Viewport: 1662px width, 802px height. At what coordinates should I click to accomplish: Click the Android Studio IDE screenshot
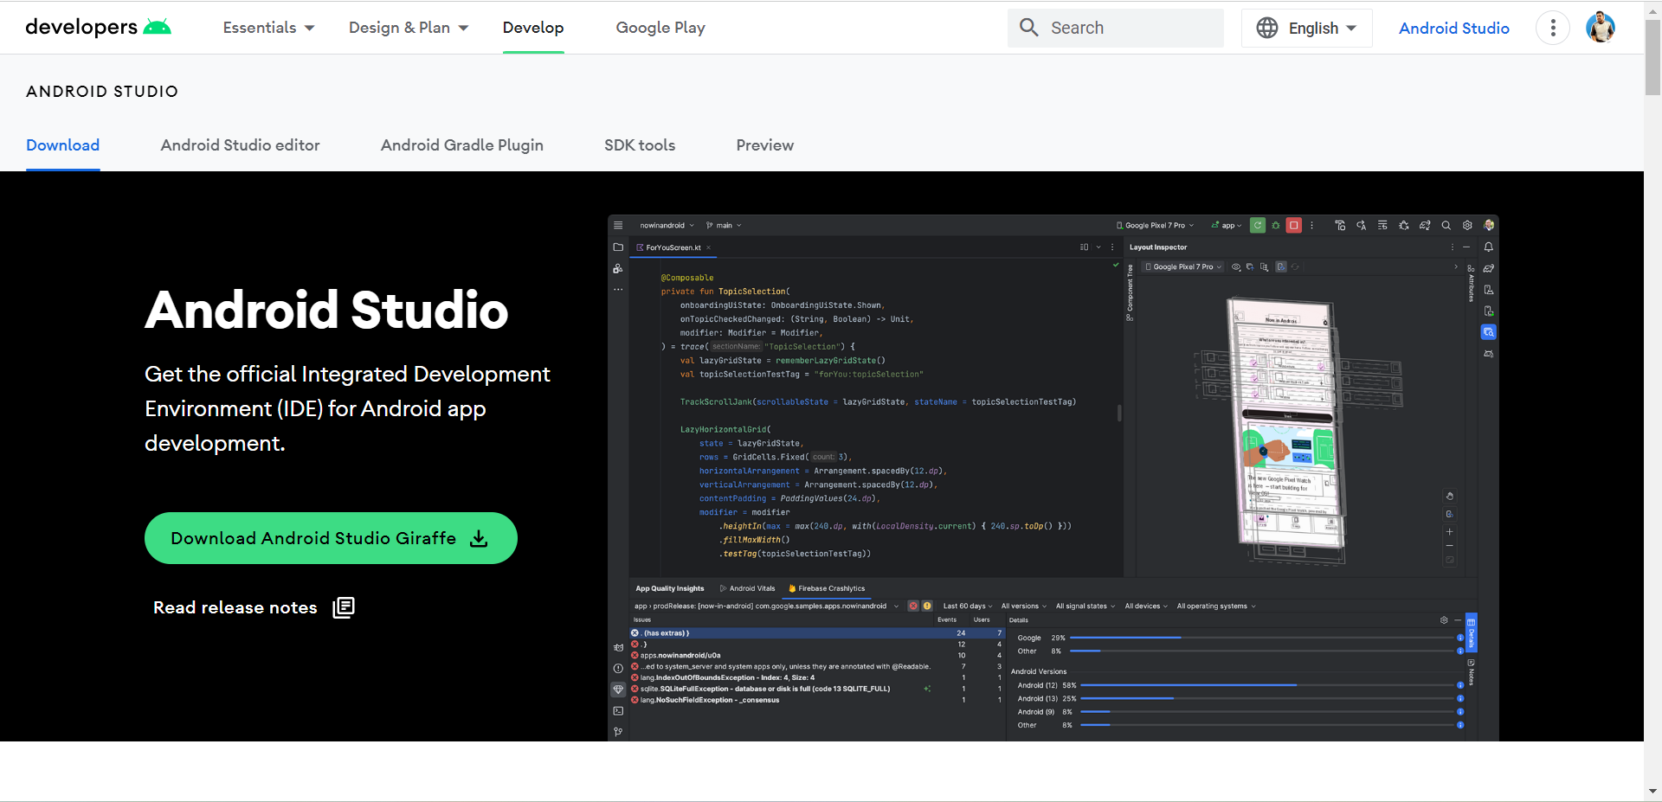pyautogui.click(x=1053, y=478)
